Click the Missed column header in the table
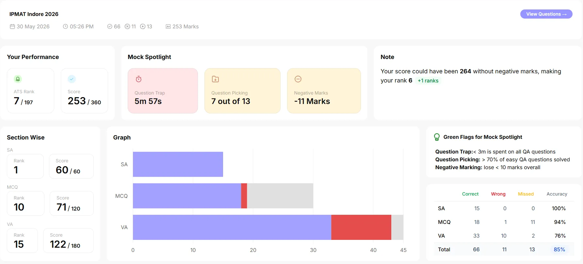583x264 pixels. click(526, 194)
